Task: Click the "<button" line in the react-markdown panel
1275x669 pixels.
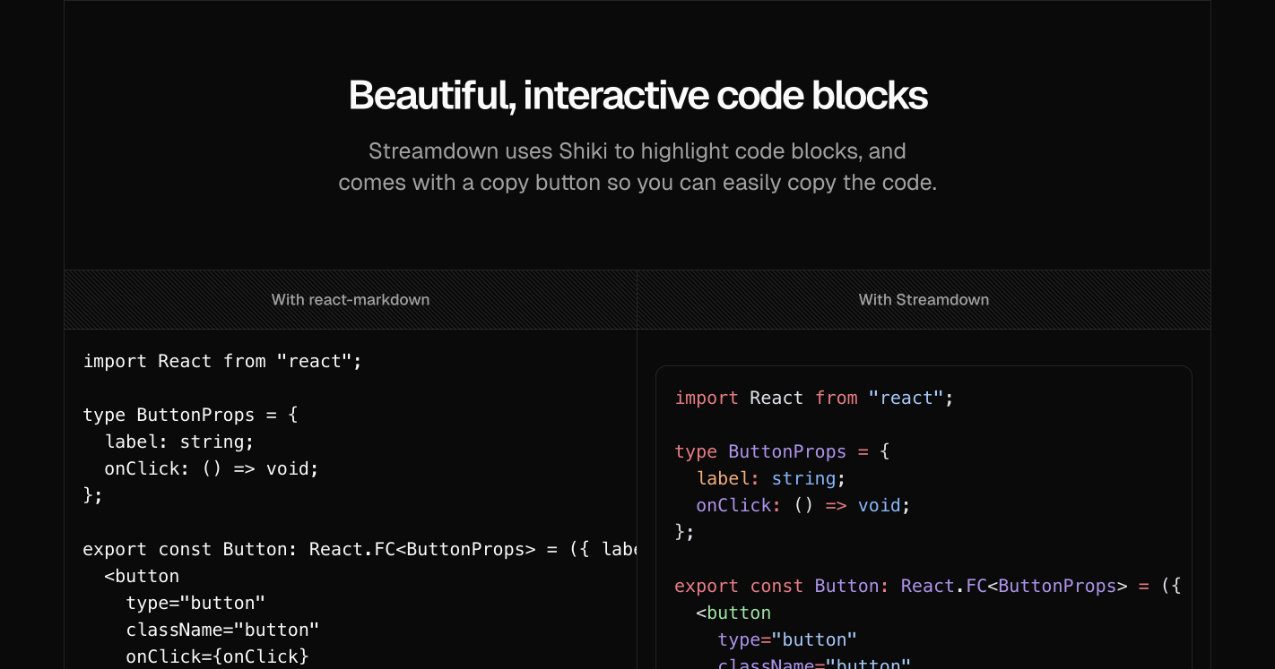Action: (142, 576)
